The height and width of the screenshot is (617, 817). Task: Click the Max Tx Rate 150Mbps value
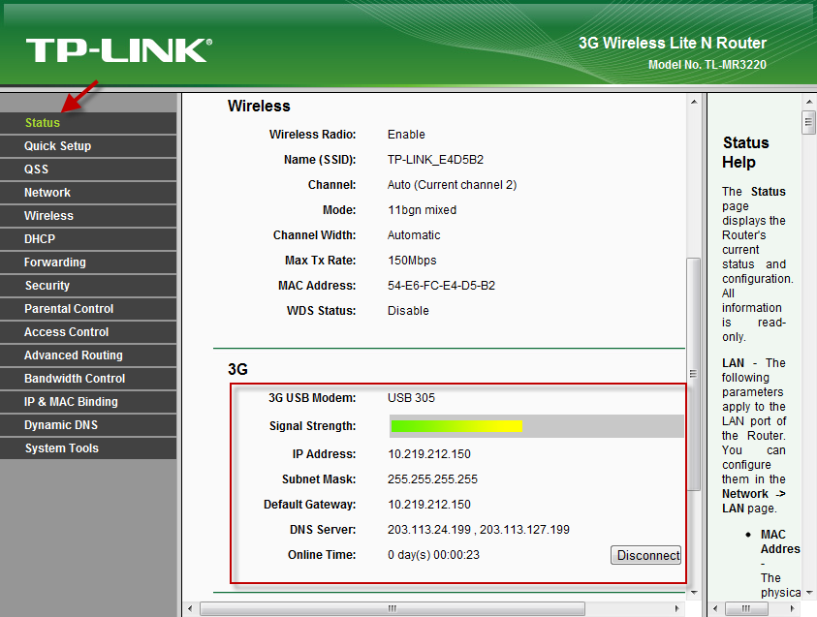coord(412,261)
